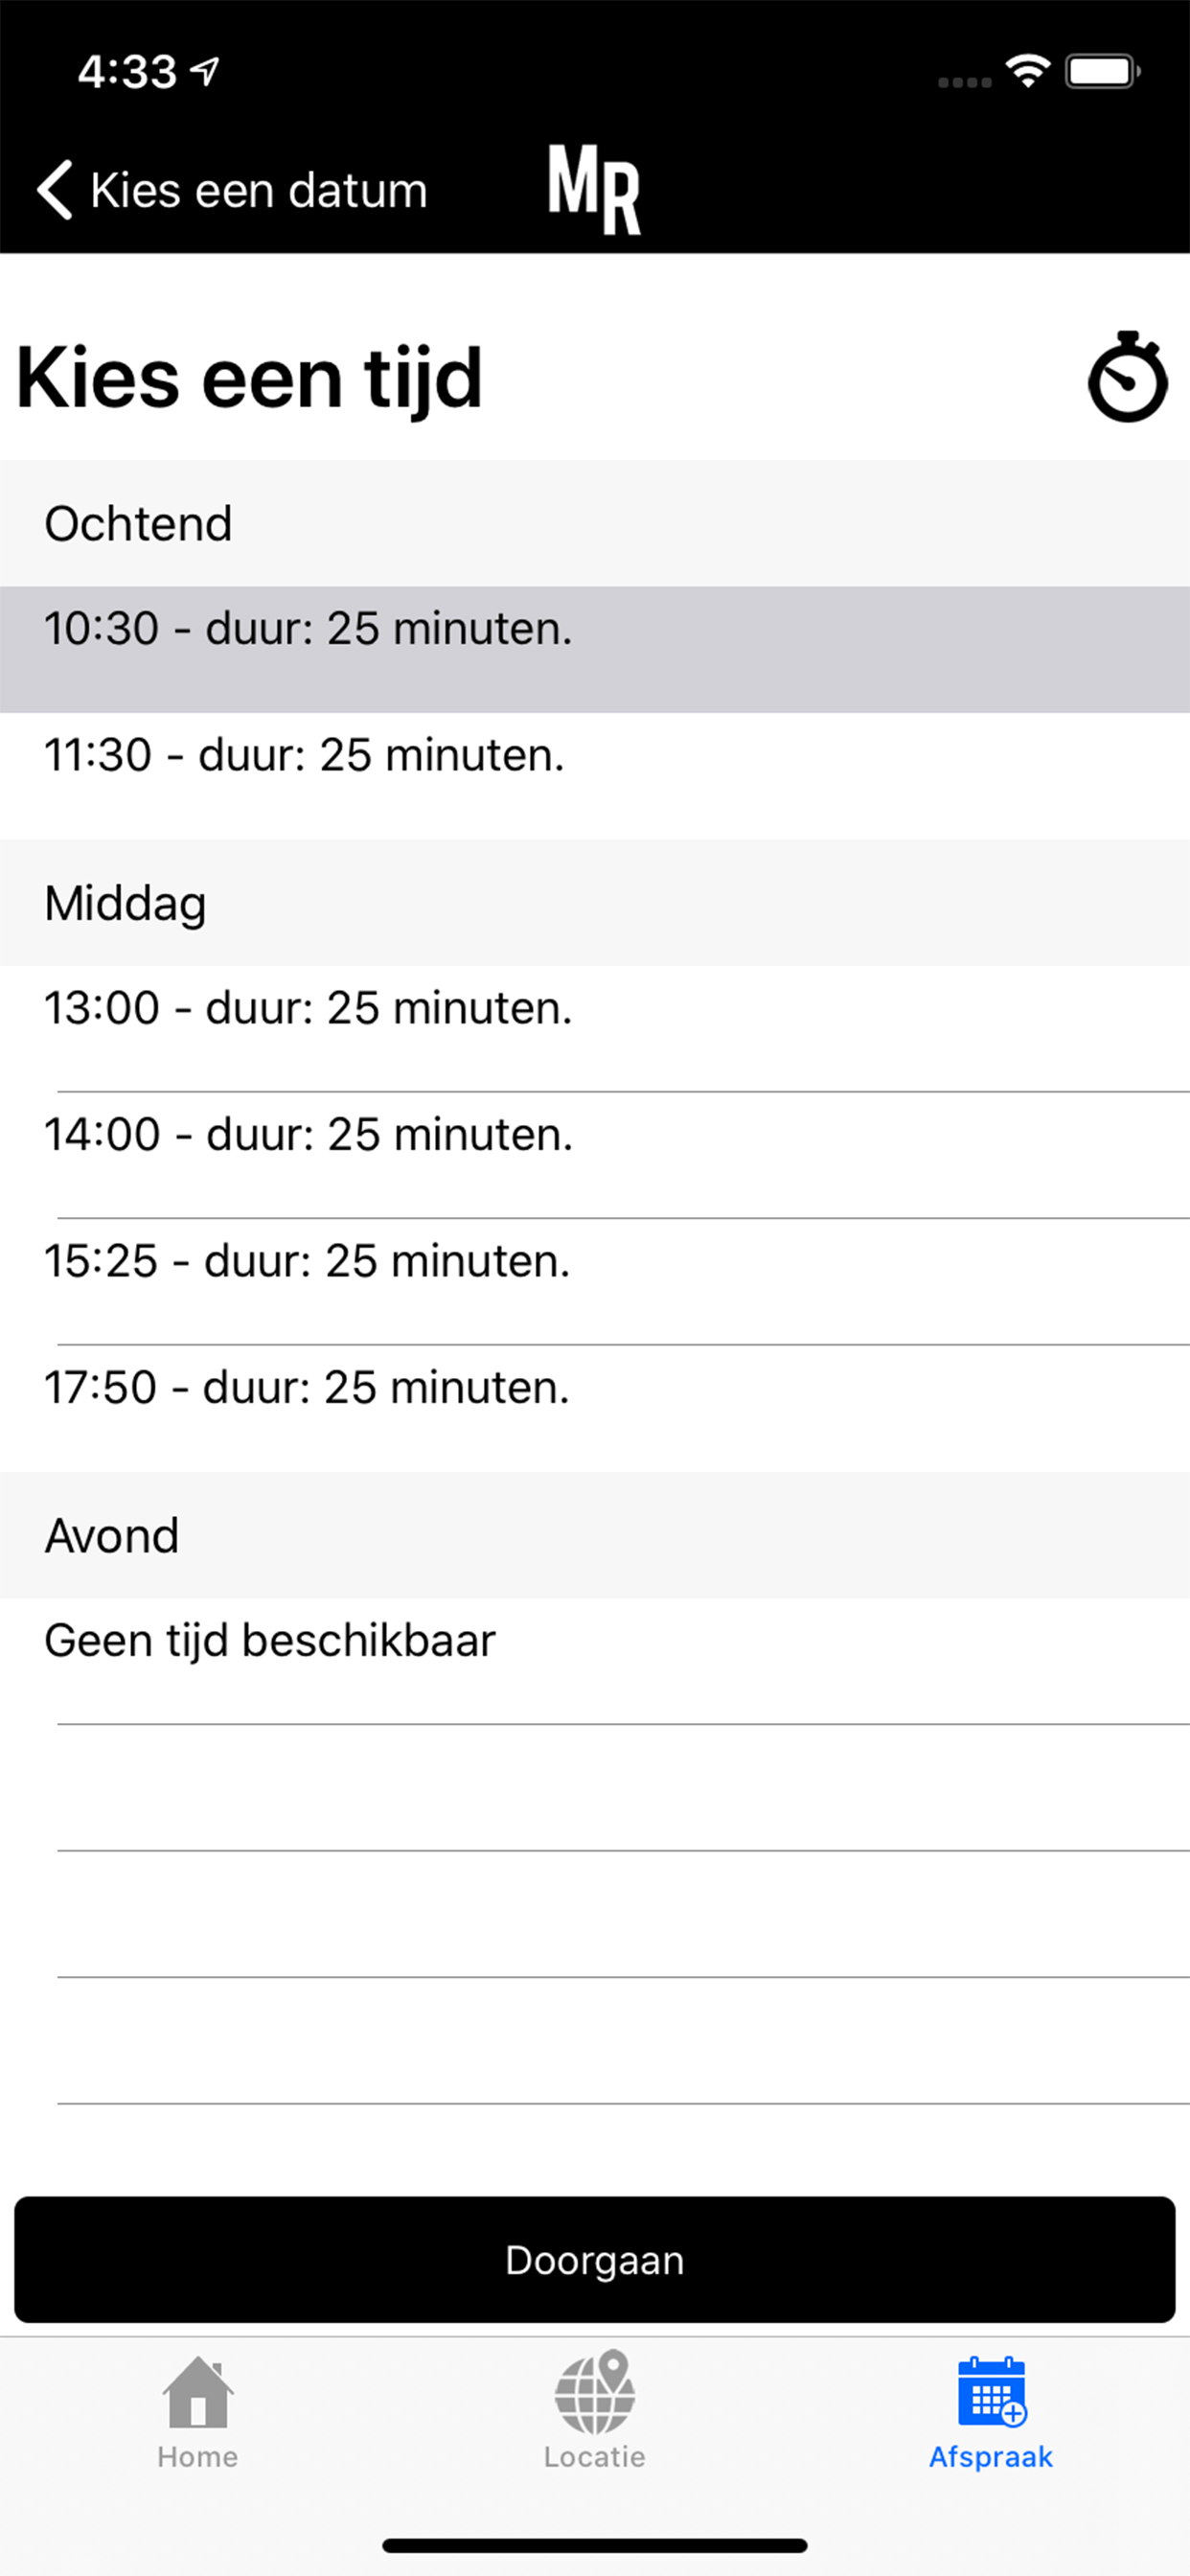Choose the 14:00 time slot
The width and height of the screenshot is (1190, 2576).
(x=595, y=1155)
